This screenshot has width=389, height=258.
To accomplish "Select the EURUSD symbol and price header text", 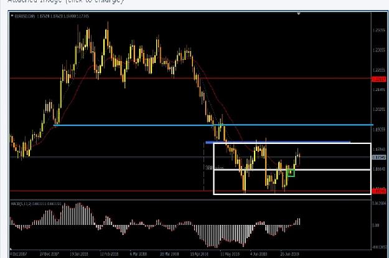I will pyautogui.click(x=52, y=16).
